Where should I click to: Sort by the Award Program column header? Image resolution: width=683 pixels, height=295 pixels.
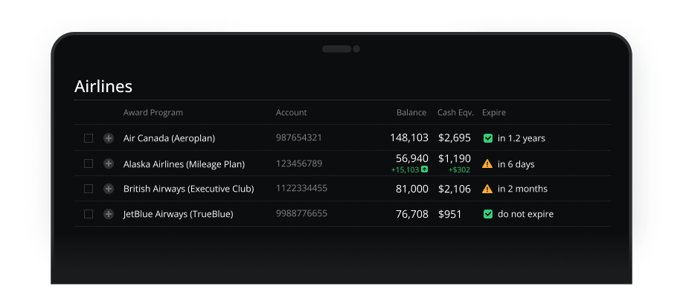[153, 113]
